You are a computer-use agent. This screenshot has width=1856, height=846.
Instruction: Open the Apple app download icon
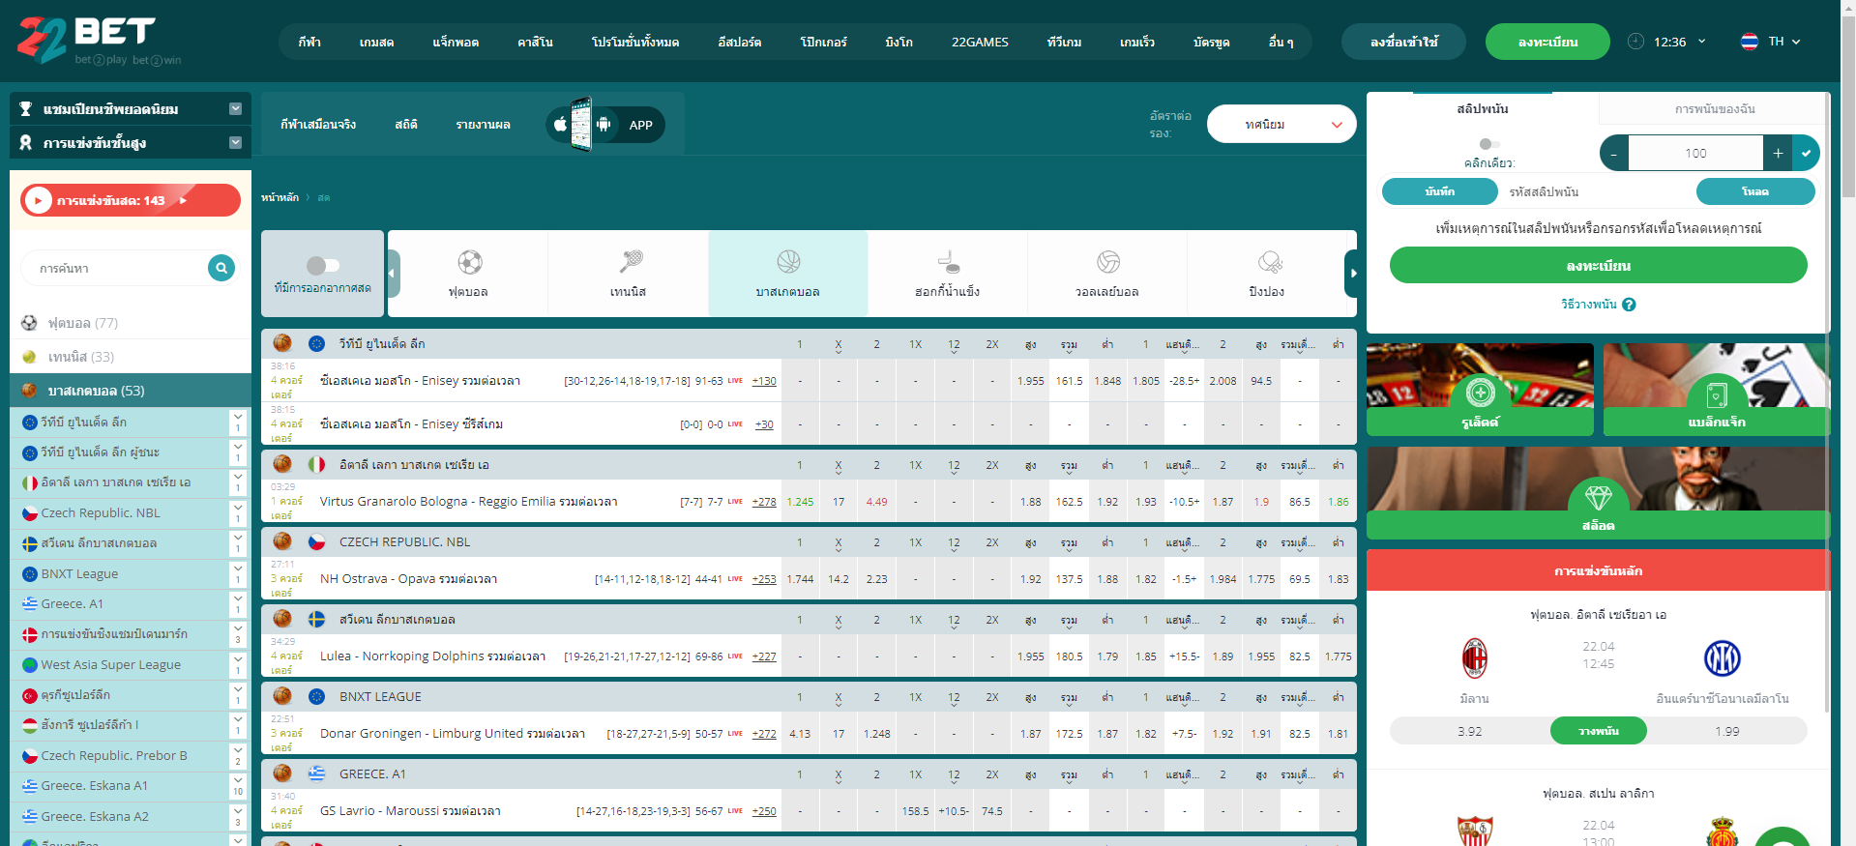coord(560,124)
